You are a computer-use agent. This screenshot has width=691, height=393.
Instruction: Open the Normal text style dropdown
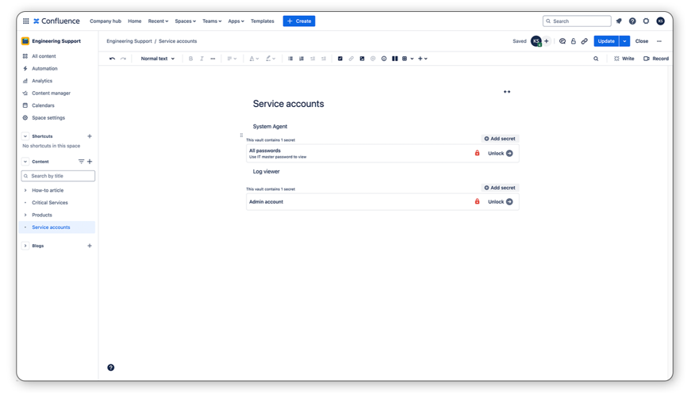click(x=157, y=59)
